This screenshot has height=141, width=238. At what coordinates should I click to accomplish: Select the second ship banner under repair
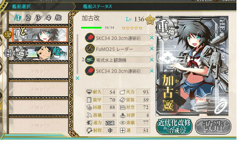(40, 53)
